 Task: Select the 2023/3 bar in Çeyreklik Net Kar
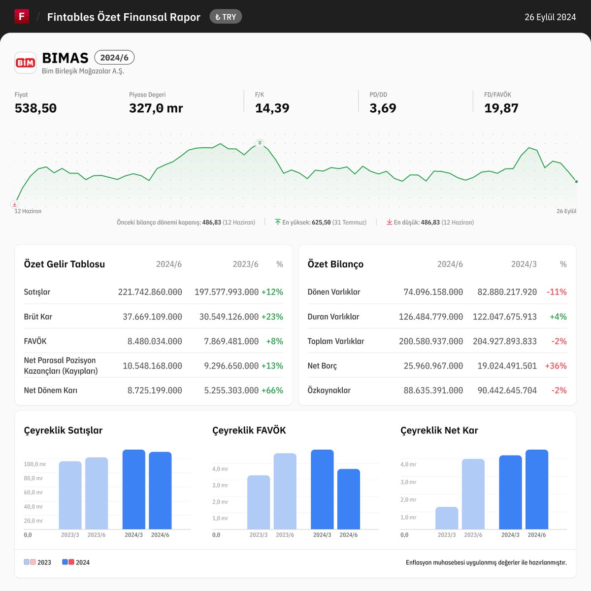click(x=447, y=518)
